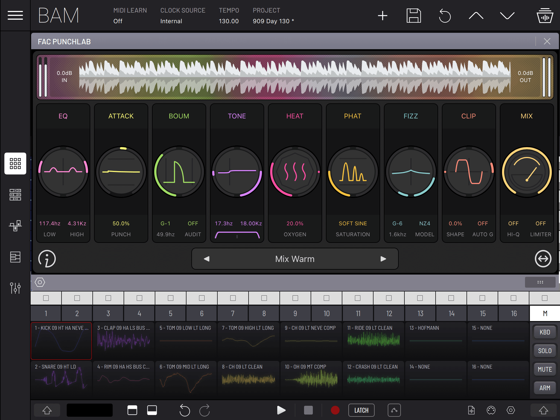Select master M tab
The width and height of the screenshot is (560, 420).
click(x=545, y=313)
